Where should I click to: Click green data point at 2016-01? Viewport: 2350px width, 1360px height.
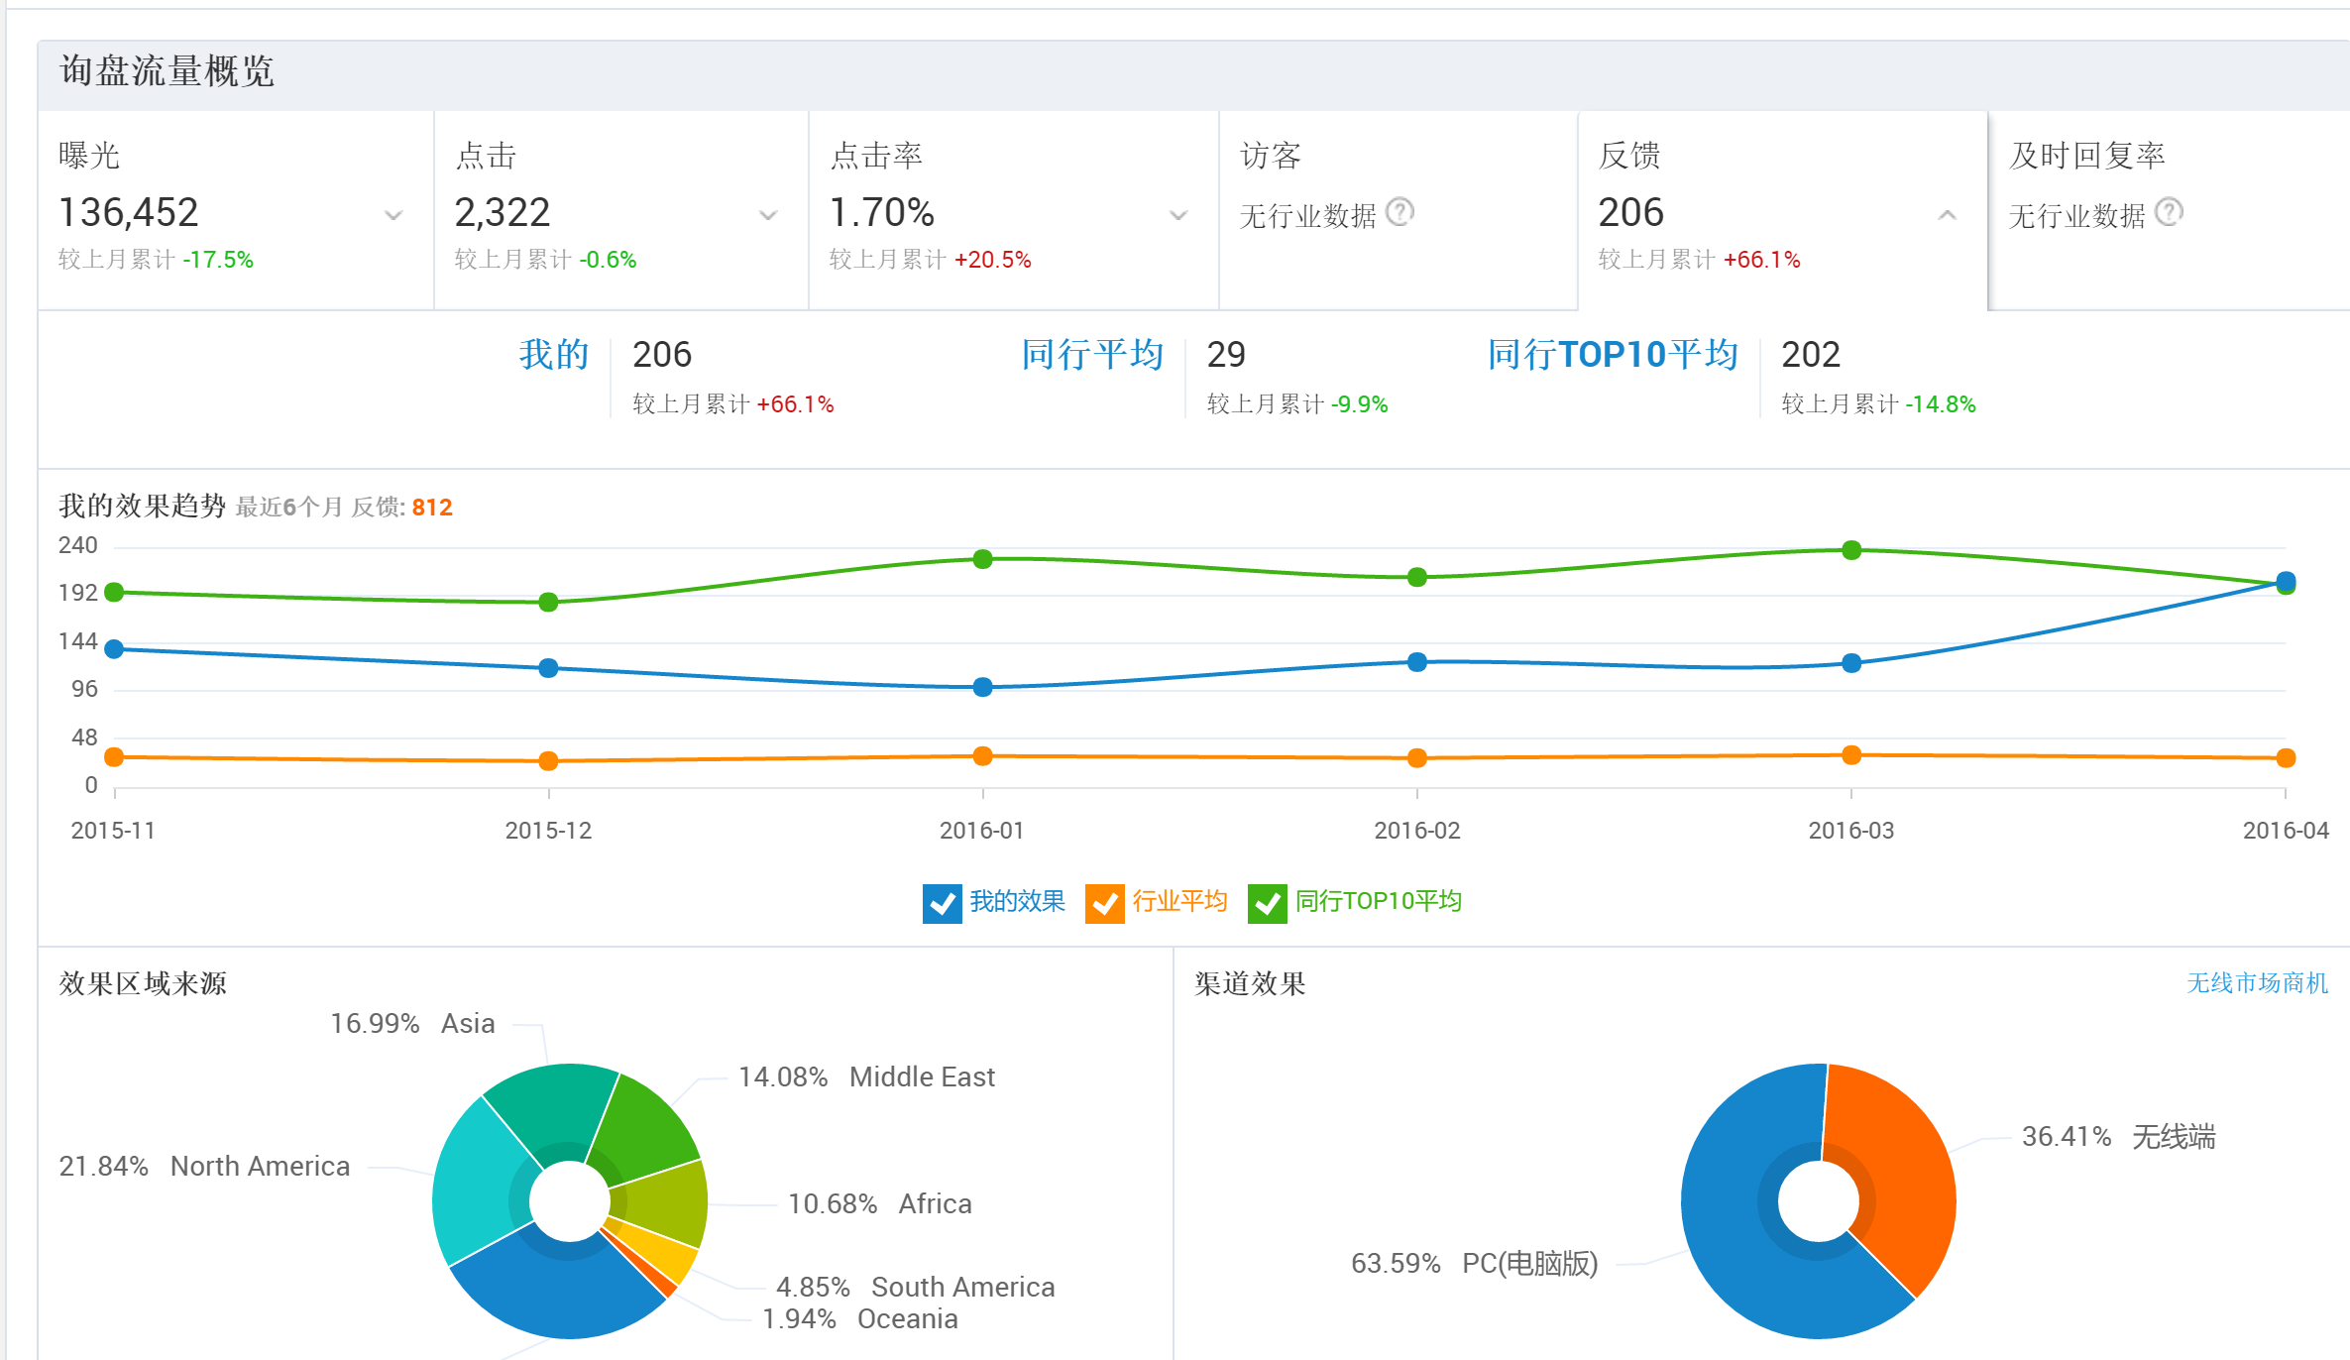[x=982, y=559]
